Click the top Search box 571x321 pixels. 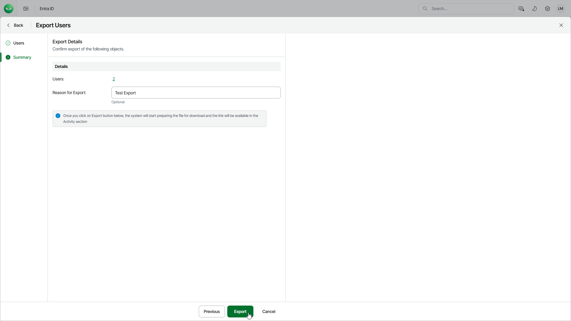469,9
